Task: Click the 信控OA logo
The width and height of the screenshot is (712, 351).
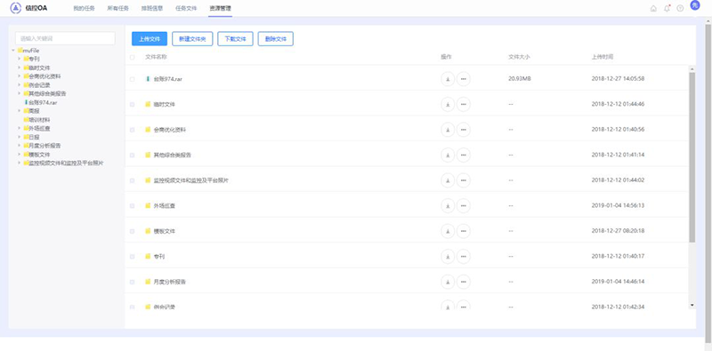Action: tap(28, 8)
